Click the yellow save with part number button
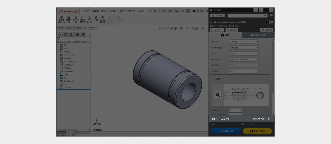The image size is (331, 144). pyautogui.click(x=257, y=131)
